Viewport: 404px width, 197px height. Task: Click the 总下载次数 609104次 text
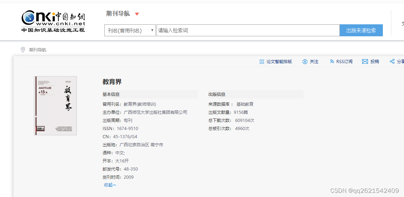point(231,120)
